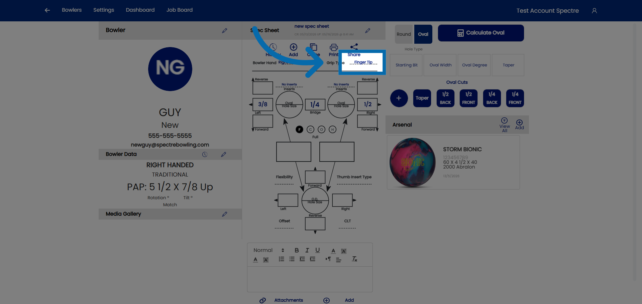Toggle text direction paragraph icon
Viewport: 642px width, 304px height.
click(x=328, y=259)
